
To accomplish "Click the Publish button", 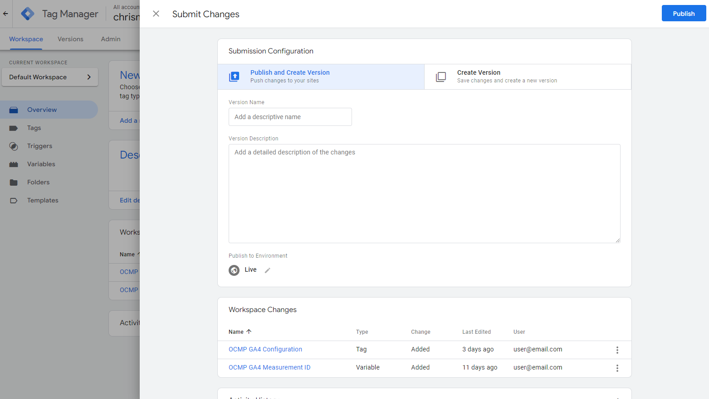I will click(x=684, y=14).
